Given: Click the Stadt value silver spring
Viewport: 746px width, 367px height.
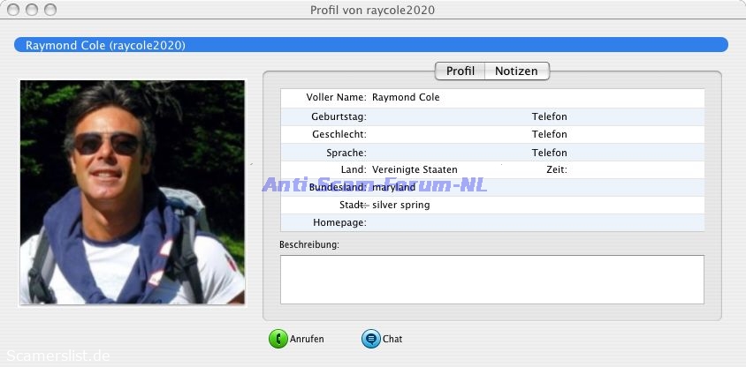Looking at the screenshot, I should (x=401, y=205).
